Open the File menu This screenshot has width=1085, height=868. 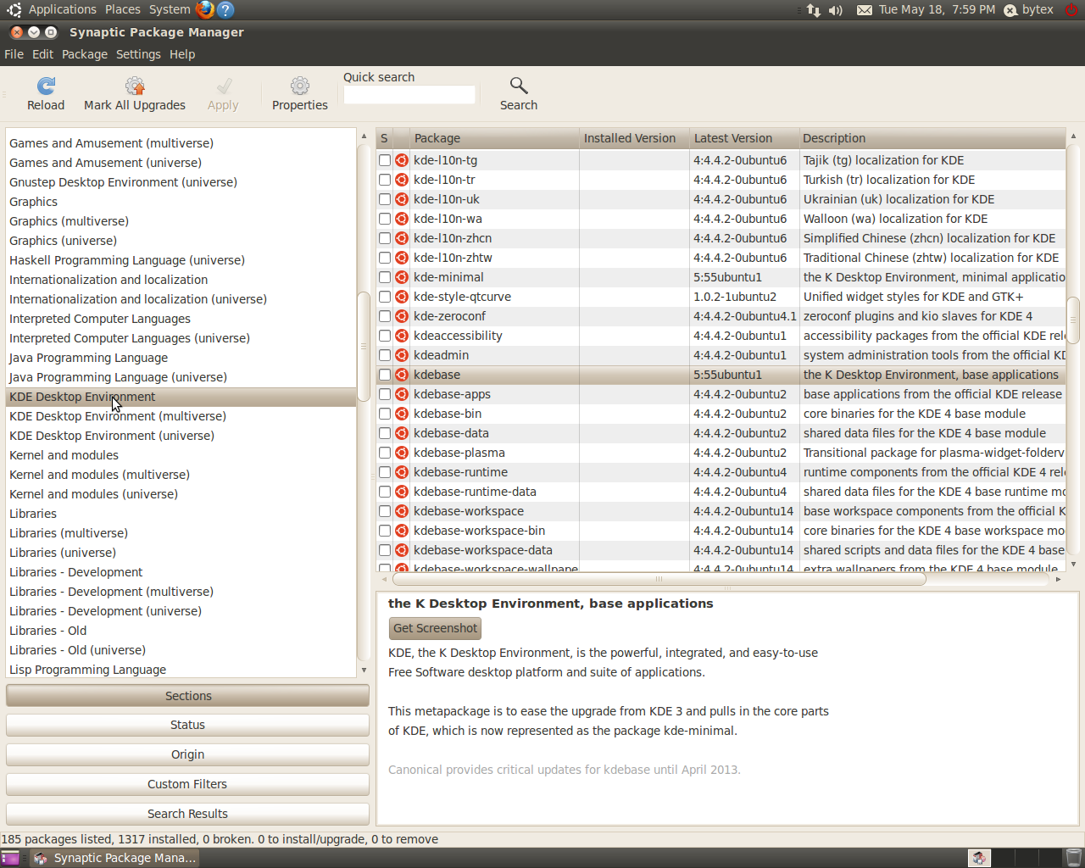pyautogui.click(x=14, y=54)
